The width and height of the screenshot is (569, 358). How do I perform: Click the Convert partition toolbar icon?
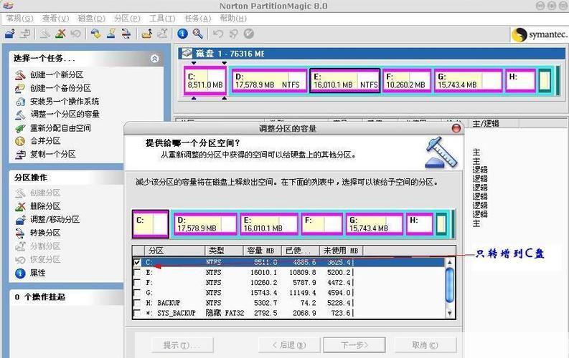point(126,34)
